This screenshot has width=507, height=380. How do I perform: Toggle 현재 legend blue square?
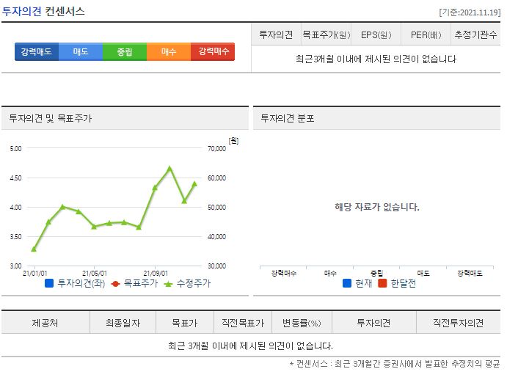pyautogui.click(x=347, y=284)
